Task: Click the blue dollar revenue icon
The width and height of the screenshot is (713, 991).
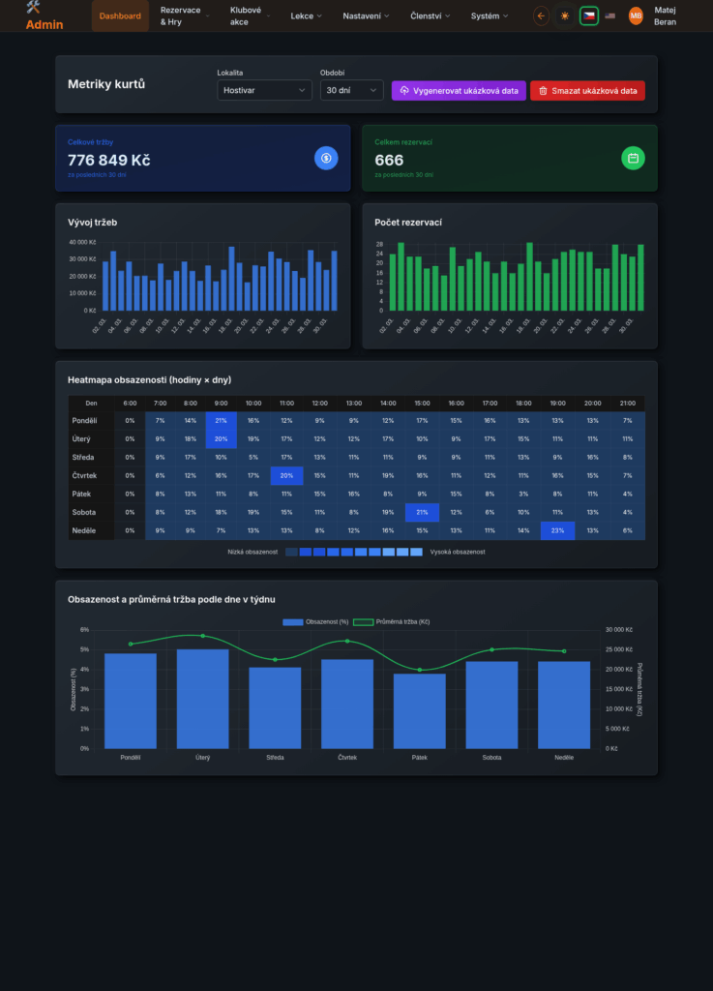Action: [x=326, y=158]
